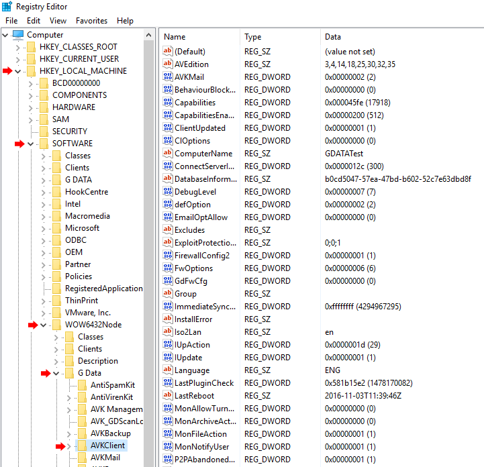Click the string icon beside Language

point(168,370)
